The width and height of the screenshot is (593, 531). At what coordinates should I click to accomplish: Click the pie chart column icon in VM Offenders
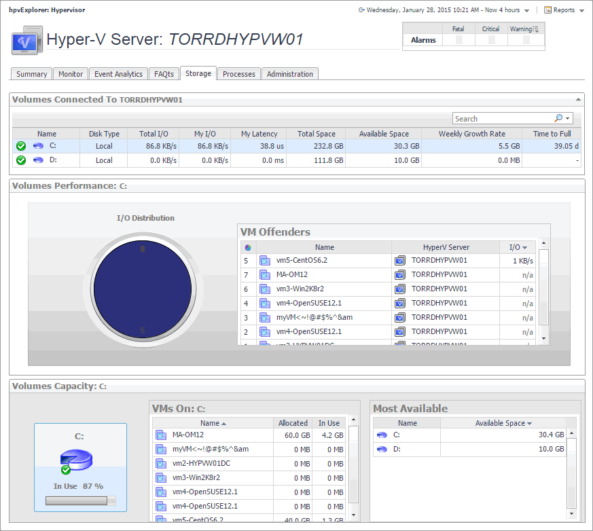pyautogui.click(x=247, y=247)
